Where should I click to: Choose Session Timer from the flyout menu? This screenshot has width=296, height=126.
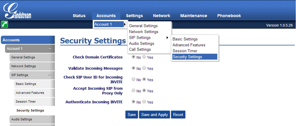185,51
